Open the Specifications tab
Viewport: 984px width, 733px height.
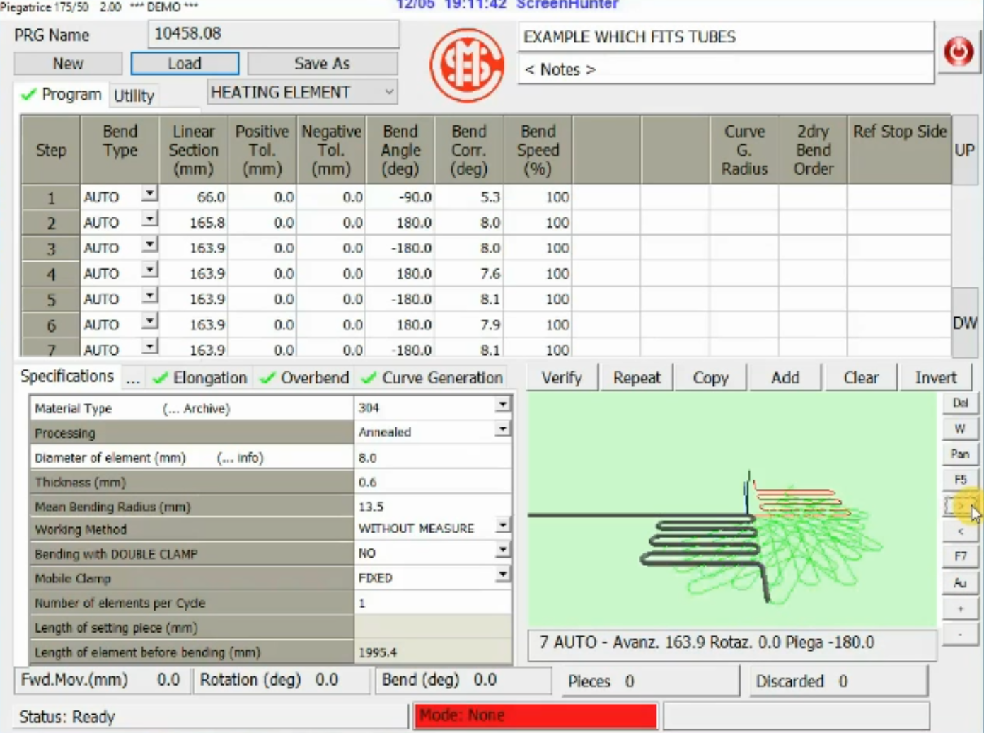pyautogui.click(x=67, y=376)
